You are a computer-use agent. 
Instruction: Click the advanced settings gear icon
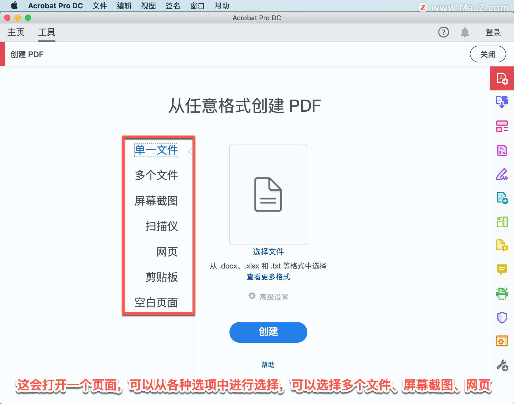(252, 296)
